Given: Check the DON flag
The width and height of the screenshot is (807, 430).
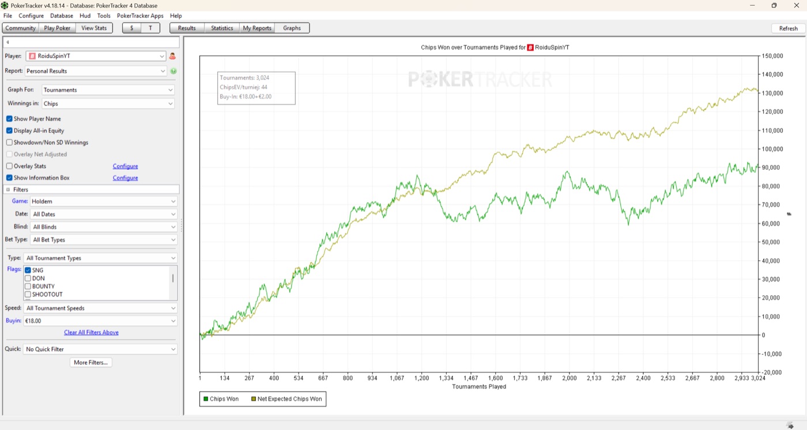Looking at the screenshot, I should click(28, 279).
